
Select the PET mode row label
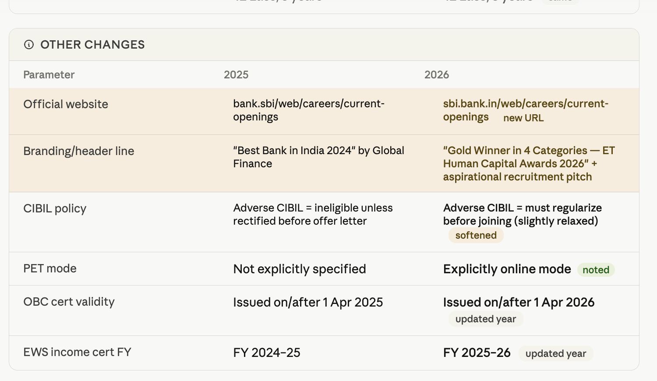coord(50,268)
